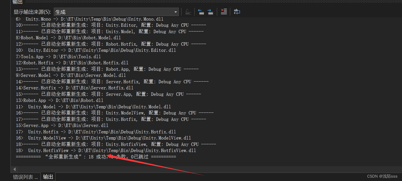The image size is (402, 181).
Task: Go to the previous message in output
Action: pos(201,11)
